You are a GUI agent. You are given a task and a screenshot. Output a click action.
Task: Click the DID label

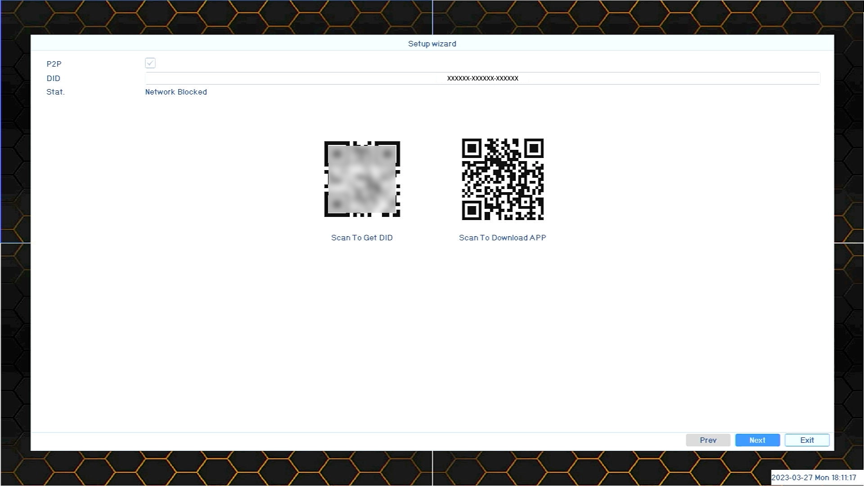pyautogui.click(x=53, y=78)
